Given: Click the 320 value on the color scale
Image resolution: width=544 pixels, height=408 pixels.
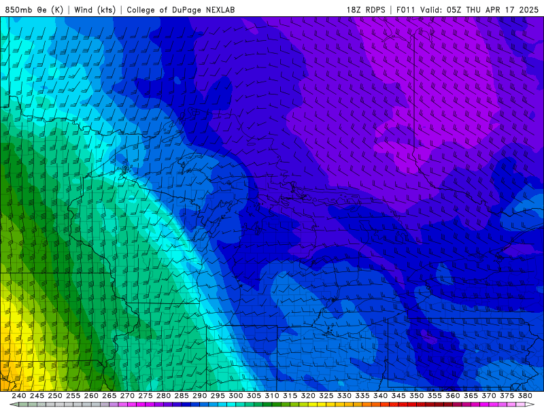Looking at the screenshot, I should 308,396.
